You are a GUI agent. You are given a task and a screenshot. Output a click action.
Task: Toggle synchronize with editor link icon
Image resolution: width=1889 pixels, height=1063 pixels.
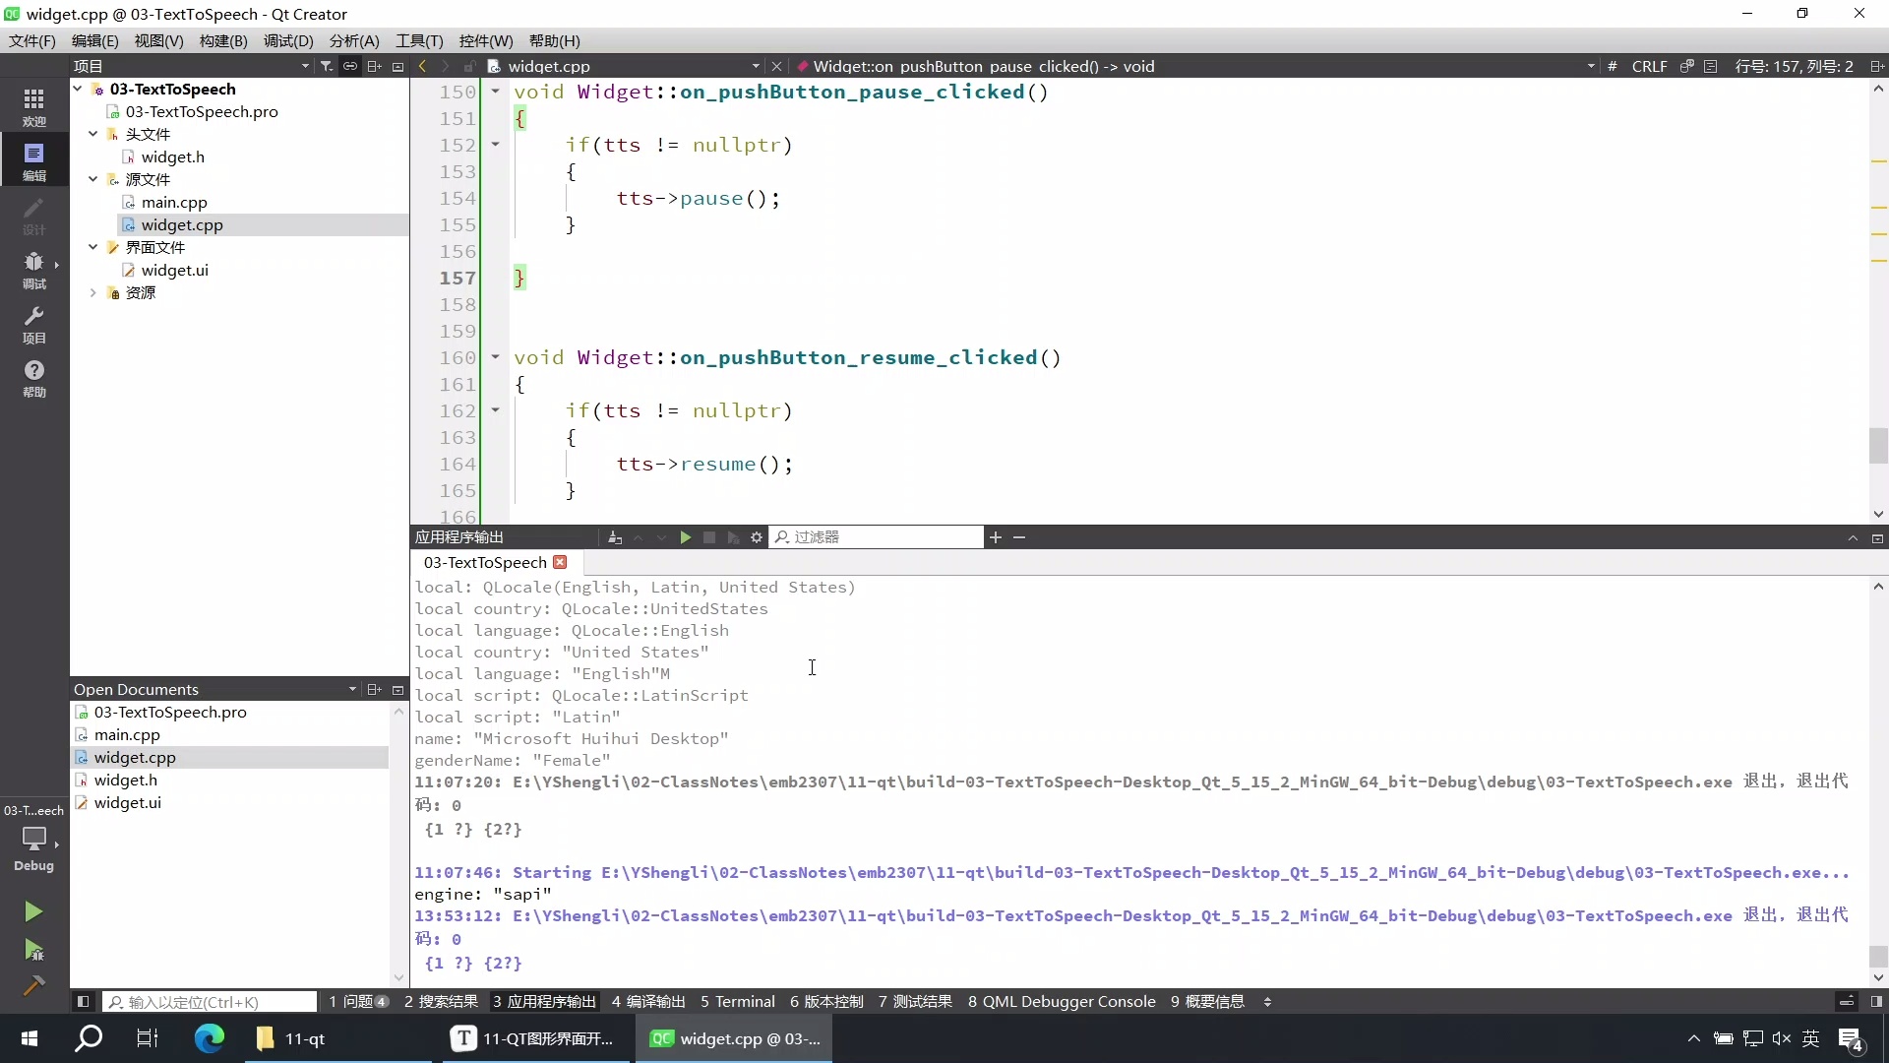coord(350,66)
